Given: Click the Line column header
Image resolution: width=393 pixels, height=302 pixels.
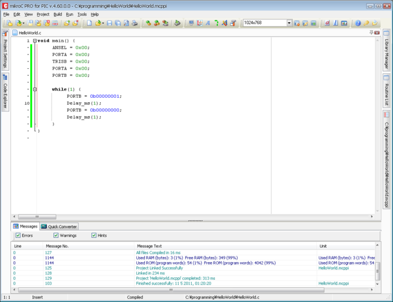Looking at the screenshot, I should [27, 246].
